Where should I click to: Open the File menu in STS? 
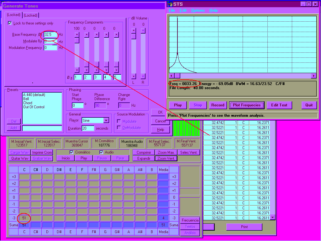pyautogui.click(x=172, y=10)
